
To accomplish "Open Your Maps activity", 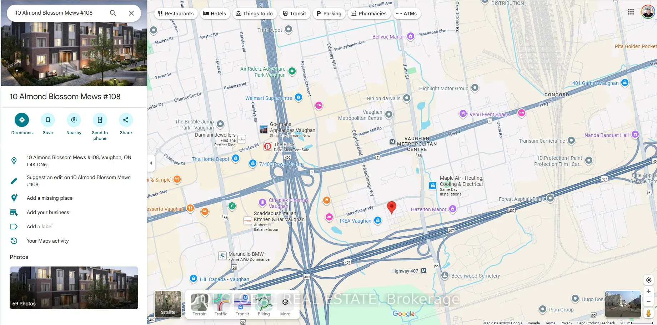I will point(47,241).
